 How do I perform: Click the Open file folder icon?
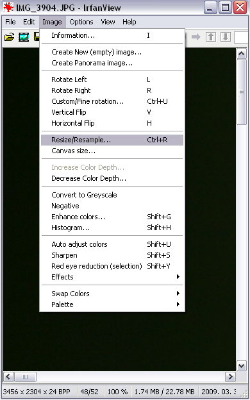click(9, 37)
